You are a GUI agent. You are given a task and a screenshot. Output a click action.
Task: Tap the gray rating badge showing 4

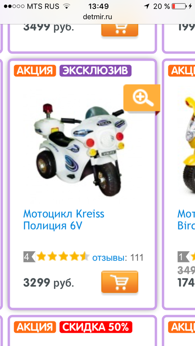coord(29,257)
